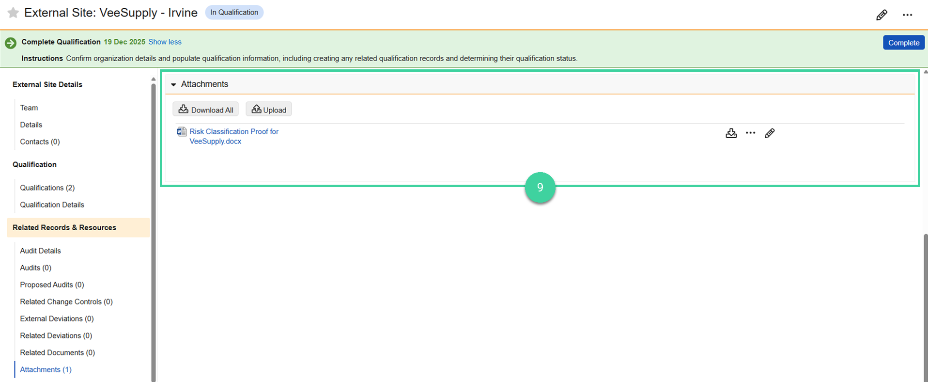This screenshot has height=382, width=928.
Task: Open External Deviations (0)
Action: pos(57,318)
